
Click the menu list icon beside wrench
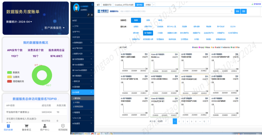(x=92, y=15)
